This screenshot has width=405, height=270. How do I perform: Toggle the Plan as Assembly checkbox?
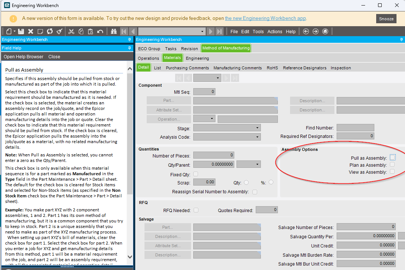(x=392, y=165)
